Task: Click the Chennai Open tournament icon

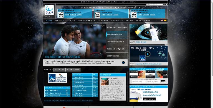Action: (97, 15)
